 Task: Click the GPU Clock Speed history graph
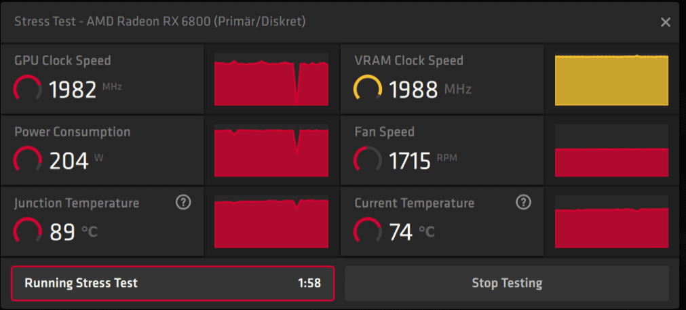271,79
